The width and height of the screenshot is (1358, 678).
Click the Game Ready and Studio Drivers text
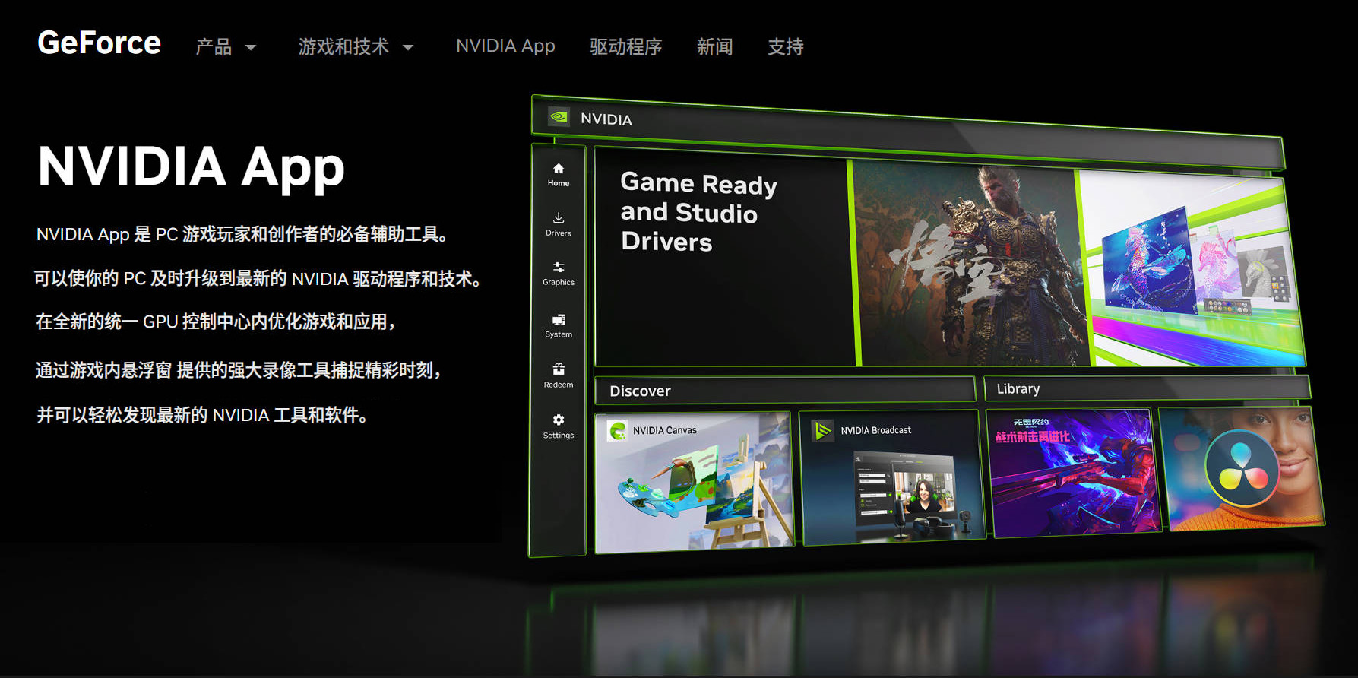coord(698,212)
